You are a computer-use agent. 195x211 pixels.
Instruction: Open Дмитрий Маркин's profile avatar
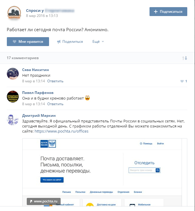coord(13,120)
